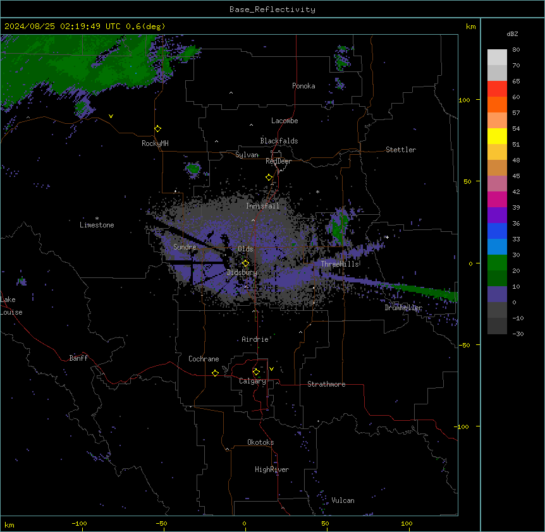Image resolution: width=545 pixels, height=532 pixels.
Task: Click the ThreeHills label
Action: [x=340, y=264]
